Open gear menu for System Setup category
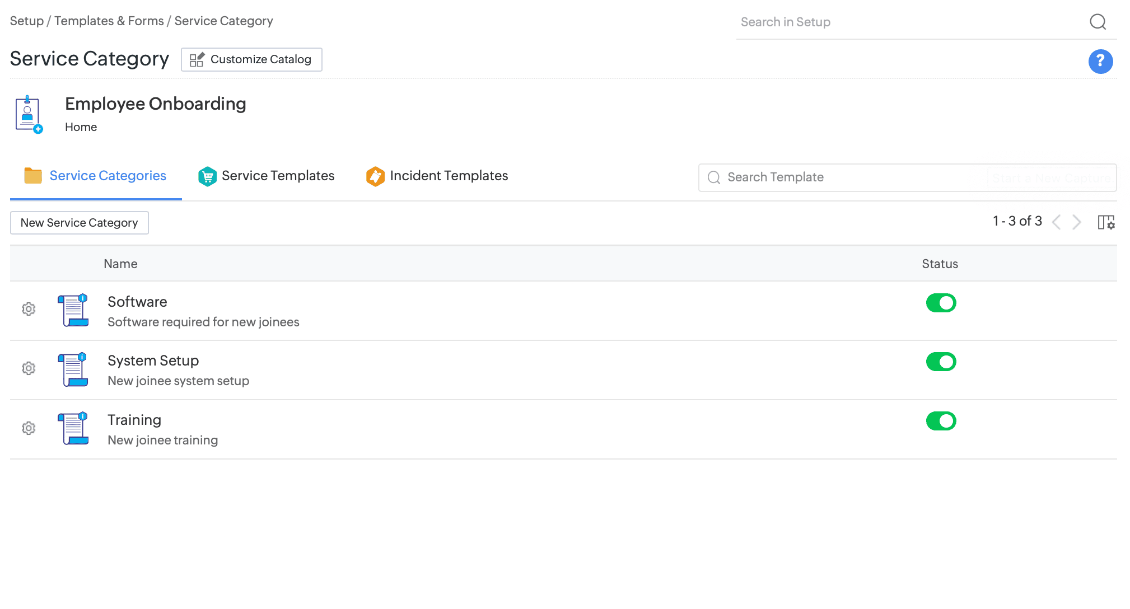This screenshot has height=609, width=1130. (29, 368)
